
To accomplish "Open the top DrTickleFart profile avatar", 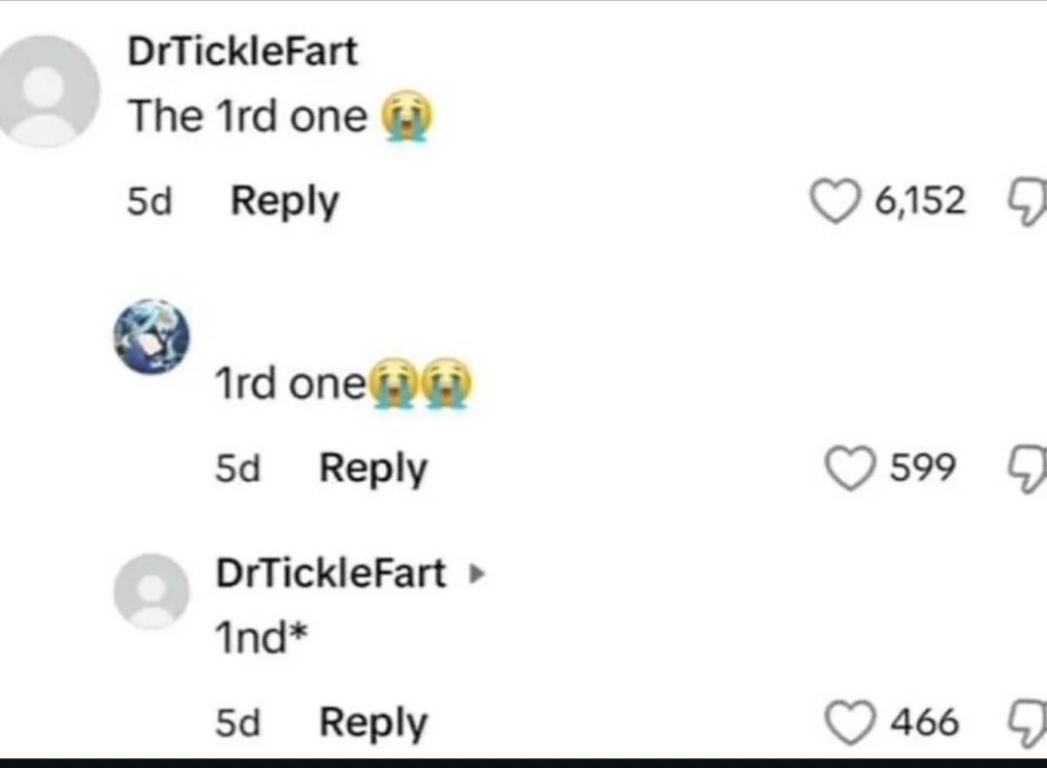I will point(48,92).
